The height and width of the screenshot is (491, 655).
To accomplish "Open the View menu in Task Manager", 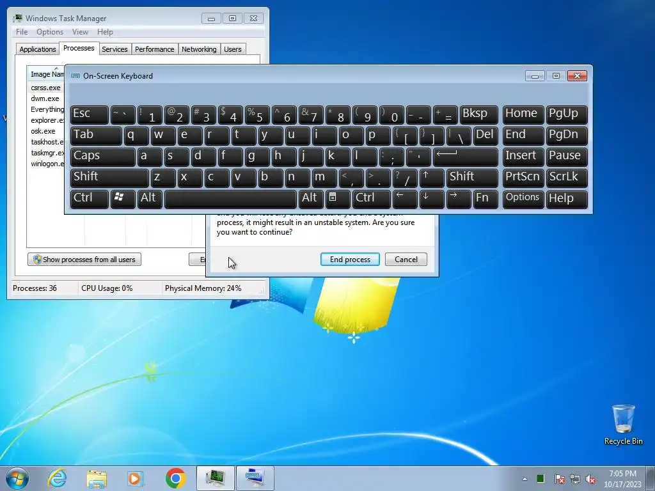I will pyautogui.click(x=80, y=32).
